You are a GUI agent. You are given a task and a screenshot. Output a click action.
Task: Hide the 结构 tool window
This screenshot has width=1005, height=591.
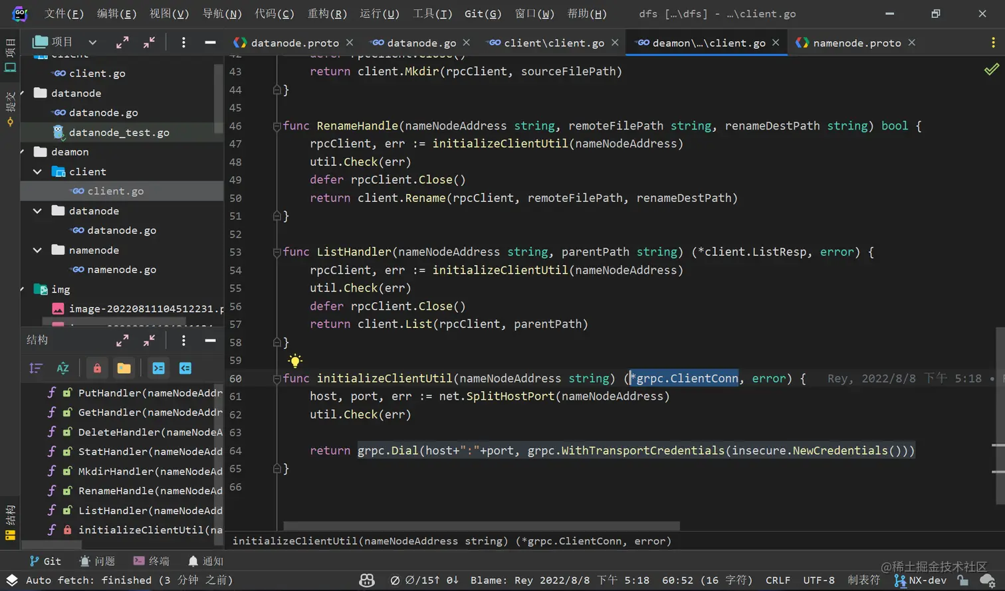click(x=210, y=341)
